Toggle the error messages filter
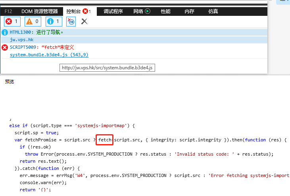Screen dimensions: 290x196 coord(12,21)
